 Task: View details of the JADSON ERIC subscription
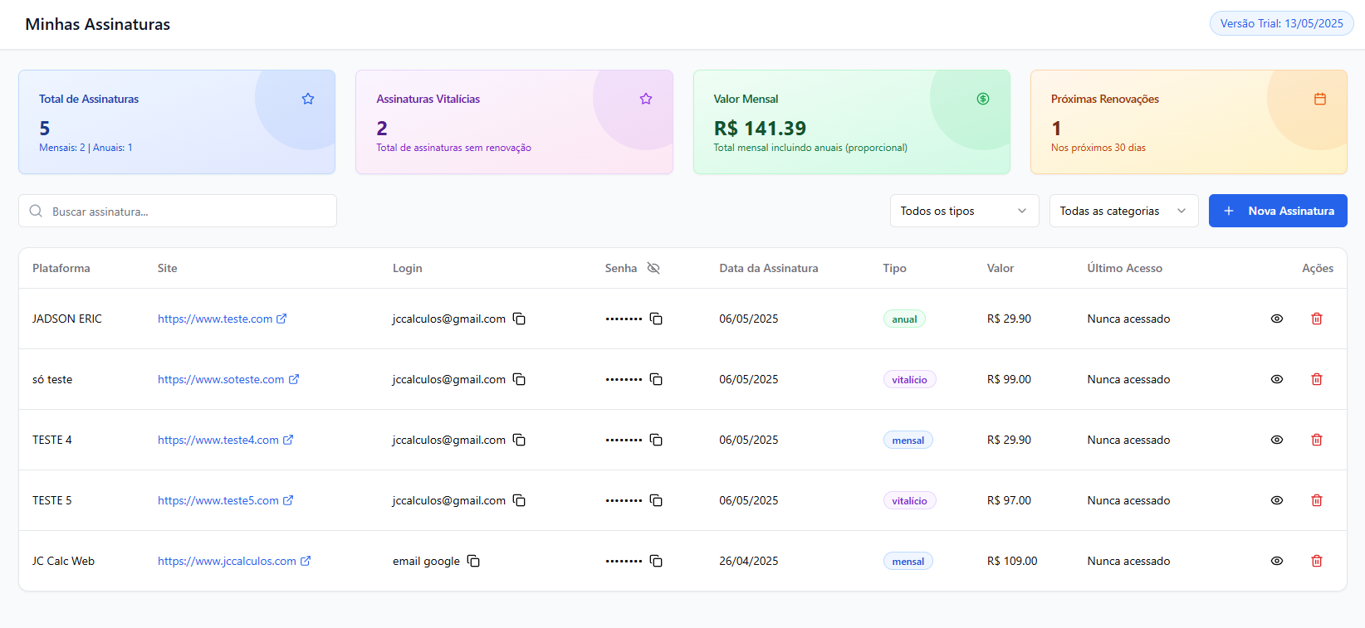click(x=1276, y=319)
